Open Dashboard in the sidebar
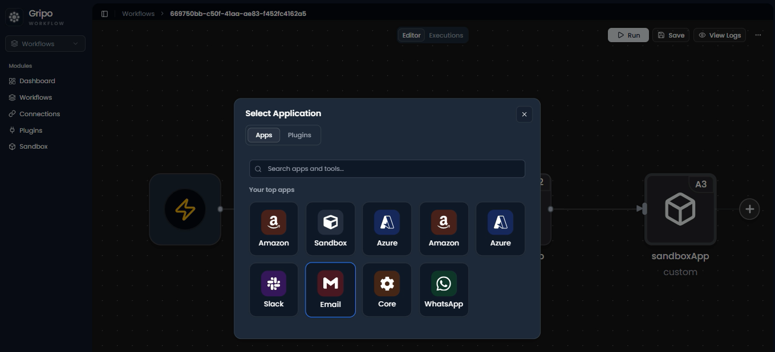The height and width of the screenshot is (352, 775). (x=37, y=81)
